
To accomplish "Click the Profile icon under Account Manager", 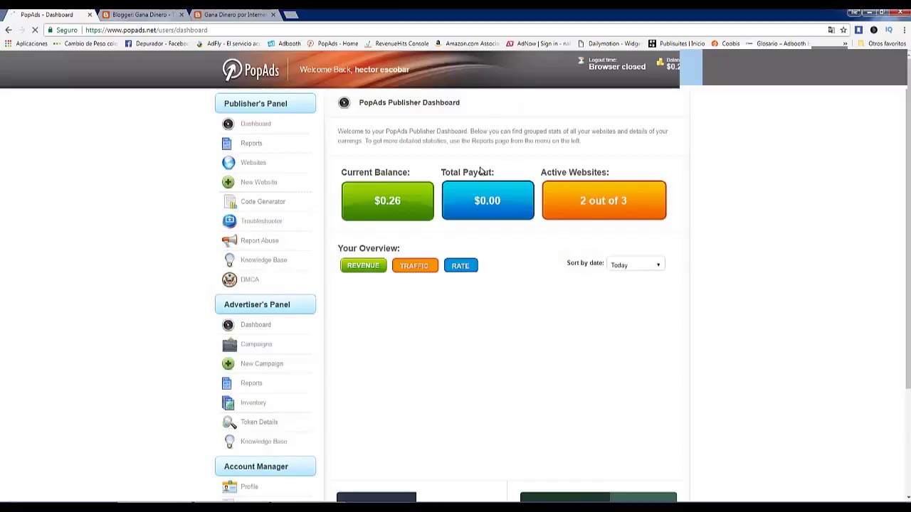I will tap(229, 486).
